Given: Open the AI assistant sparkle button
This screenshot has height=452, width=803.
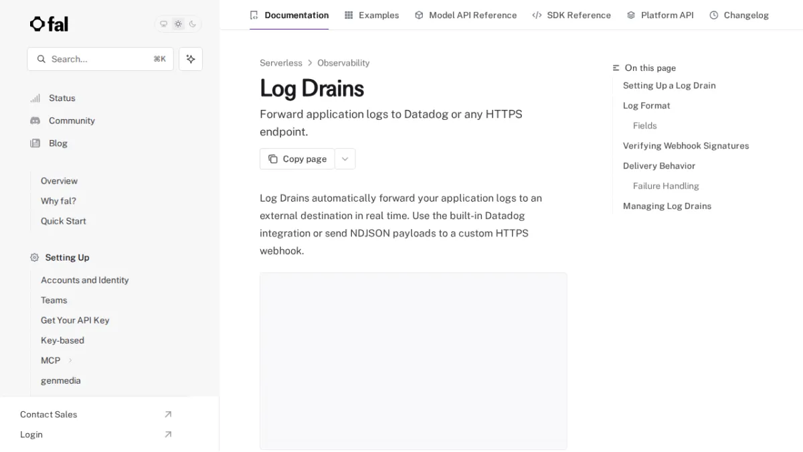Looking at the screenshot, I should point(191,59).
